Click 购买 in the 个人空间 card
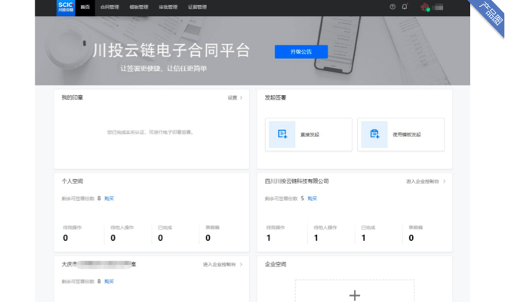Image resolution: width=505 pixels, height=302 pixels. 109,199
